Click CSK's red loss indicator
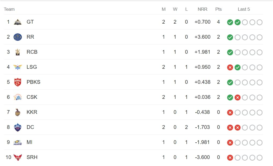The image size is (273, 166). [x=238, y=98]
